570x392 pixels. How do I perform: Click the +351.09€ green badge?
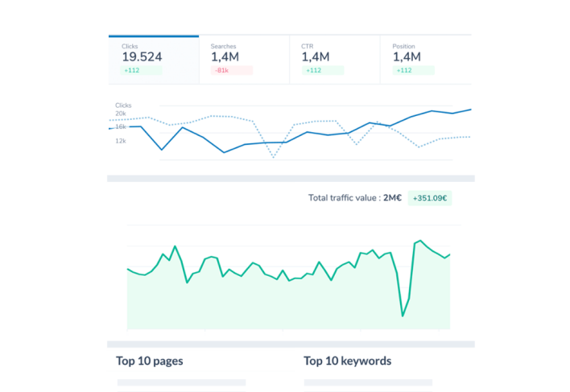coord(430,198)
